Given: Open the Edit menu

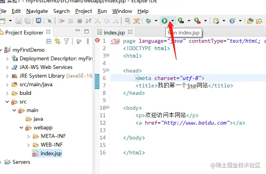Looking at the screenshot, I should pyautogui.click(x=16, y=11).
